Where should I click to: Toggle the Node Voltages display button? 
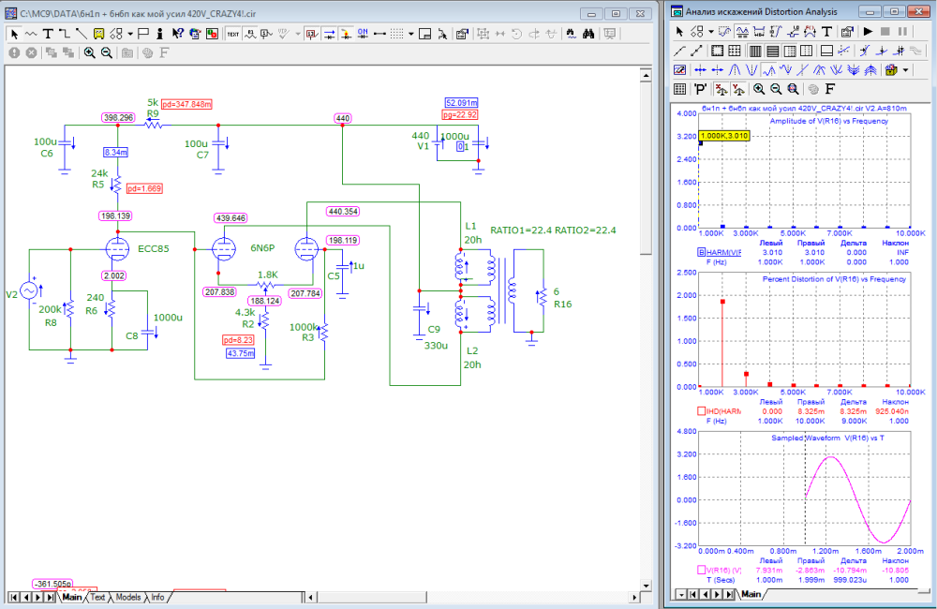click(x=312, y=34)
